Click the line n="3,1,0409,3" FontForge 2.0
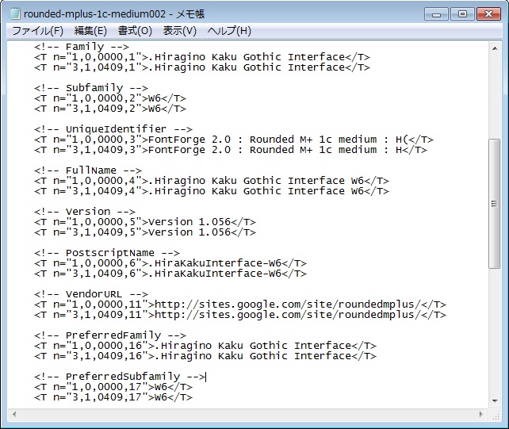Viewport: 509px width, 429px height. pos(231,150)
